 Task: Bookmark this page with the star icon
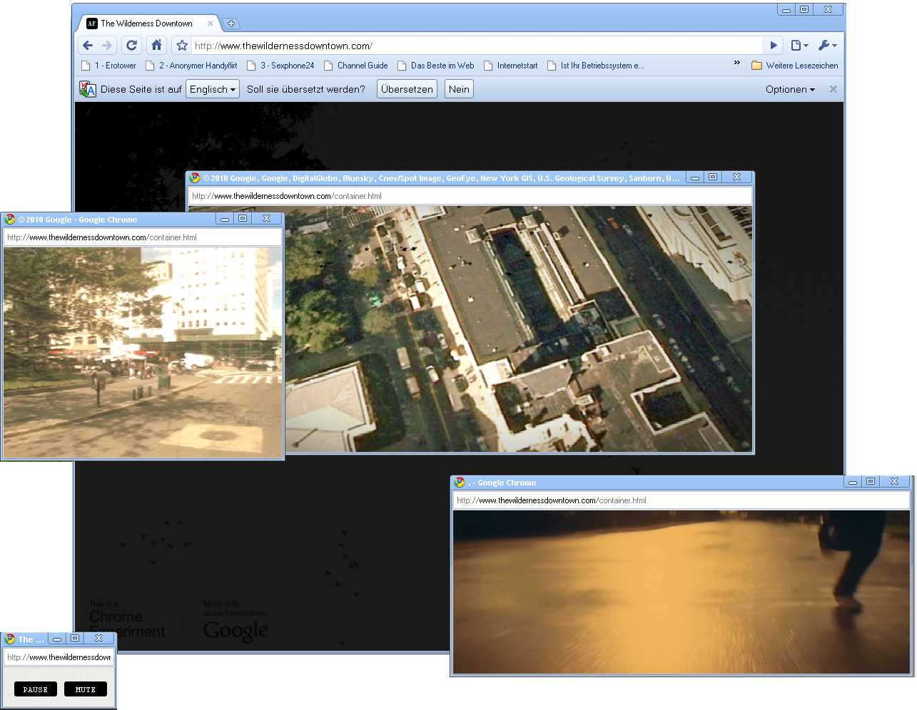point(182,46)
